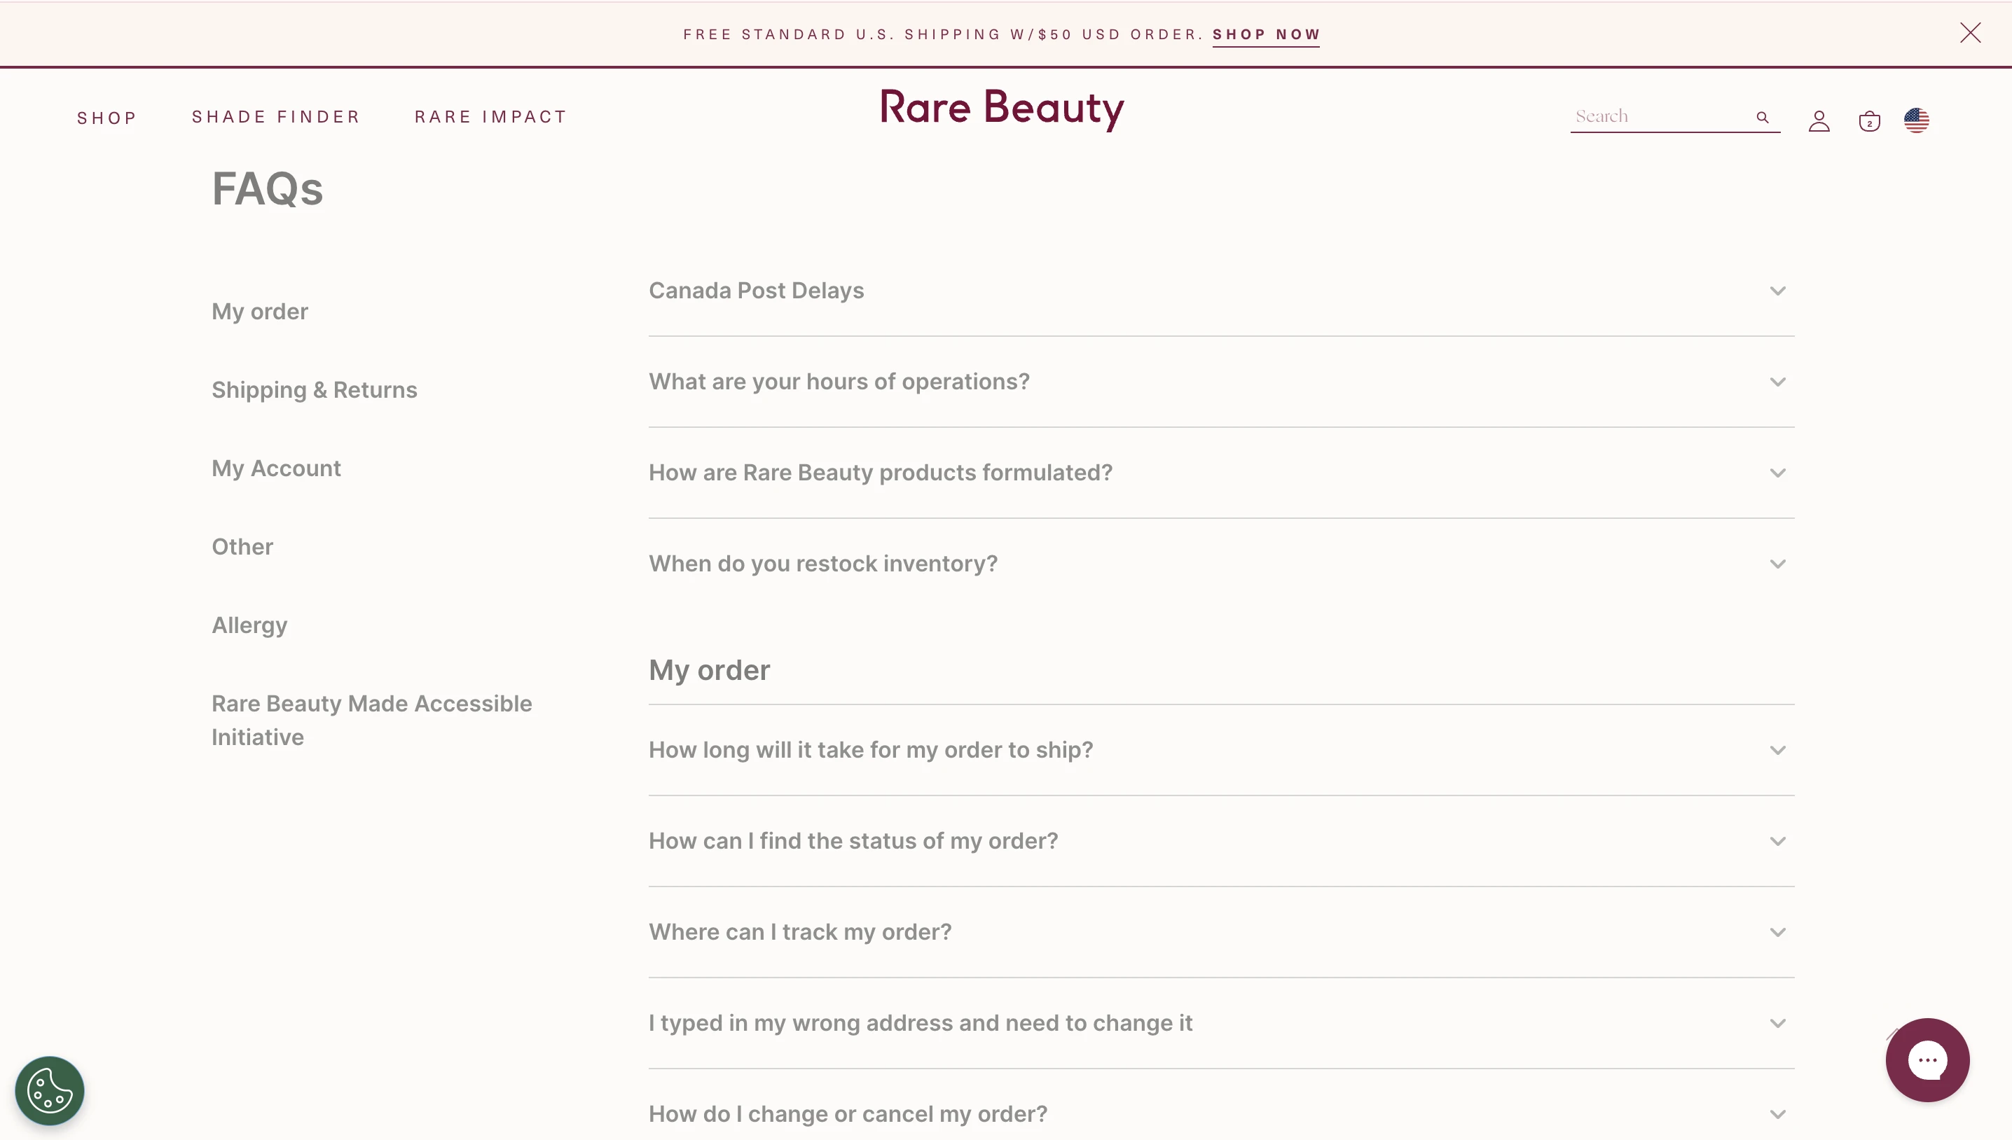
Task: Click 'When do you restock inventory?'
Action: pyautogui.click(x=822, y=563)
